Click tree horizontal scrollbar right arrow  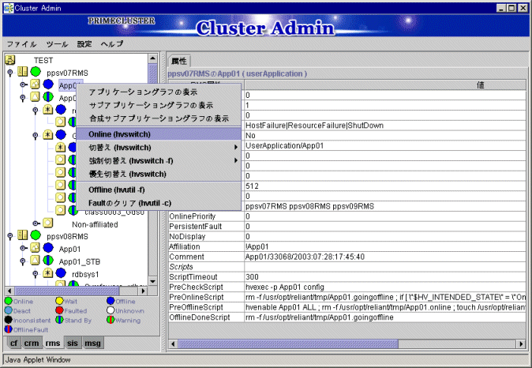(143, 291)
